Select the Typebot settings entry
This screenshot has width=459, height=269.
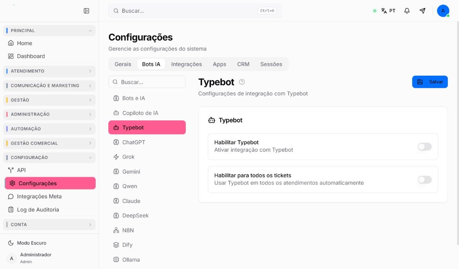[x=147, y=127]
